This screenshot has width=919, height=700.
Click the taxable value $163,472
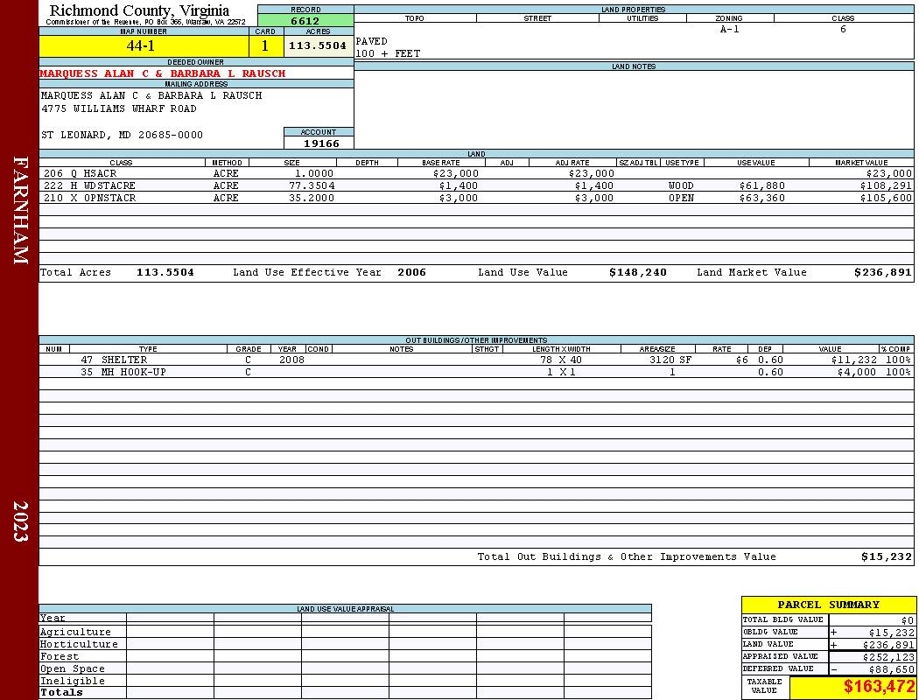click(x=879, y=687)
